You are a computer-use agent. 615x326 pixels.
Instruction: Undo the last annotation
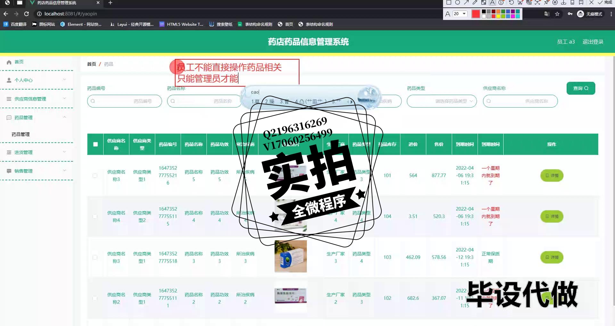coord(512,2)
